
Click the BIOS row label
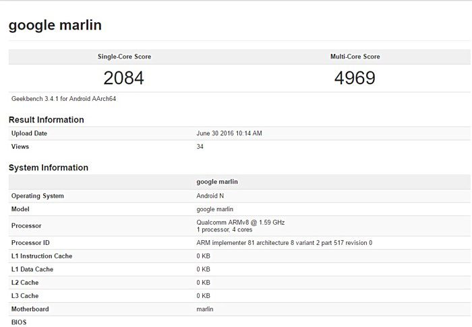click(x=20, y=322)
